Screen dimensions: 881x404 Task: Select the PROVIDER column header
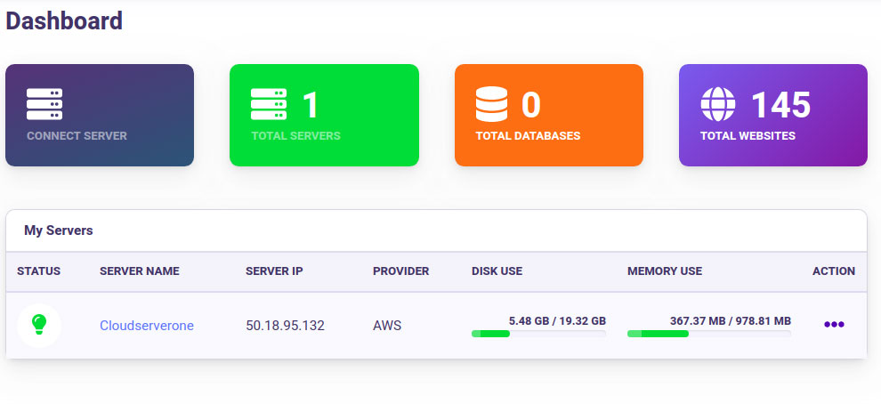400,271
